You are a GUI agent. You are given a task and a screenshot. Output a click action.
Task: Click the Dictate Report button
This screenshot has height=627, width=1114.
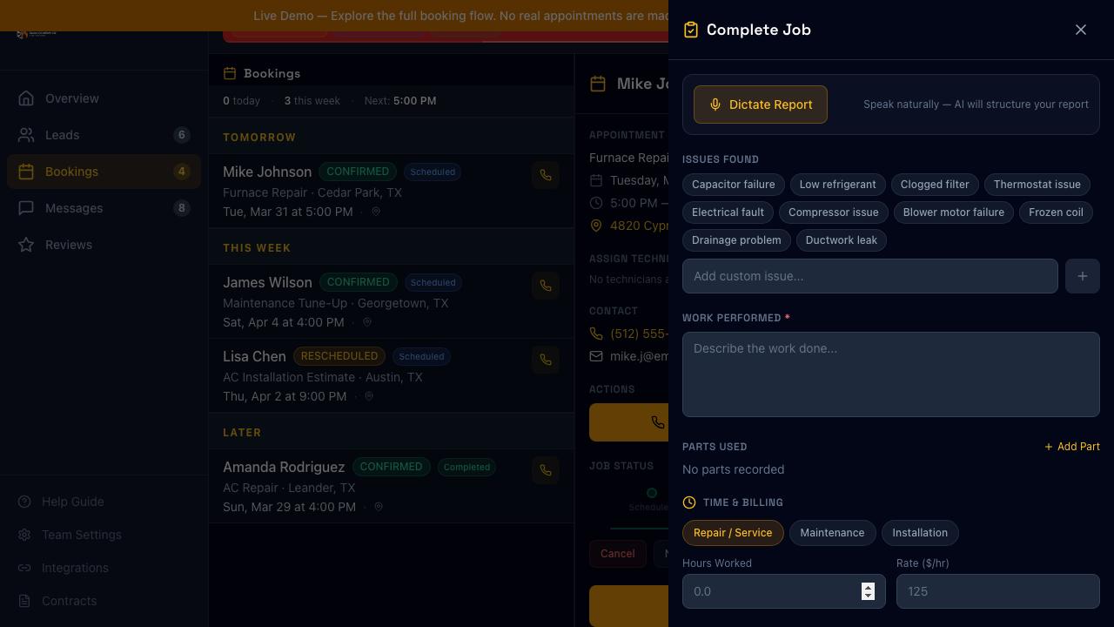(x=760, y=104)
